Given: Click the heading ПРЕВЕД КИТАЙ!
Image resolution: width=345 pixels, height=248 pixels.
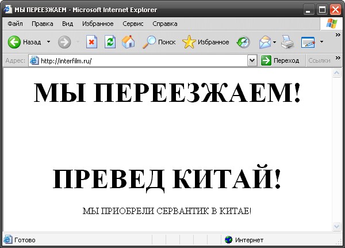Looking at the screenshot, I should coord(167,179).
